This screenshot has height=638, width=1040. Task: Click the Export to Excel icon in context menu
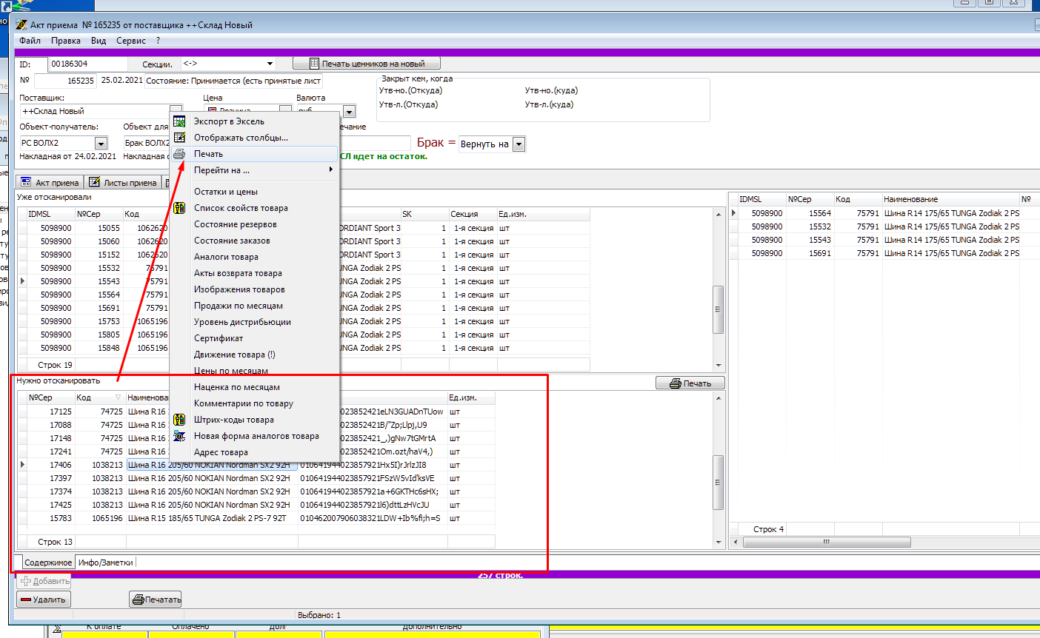coord(179,121)
